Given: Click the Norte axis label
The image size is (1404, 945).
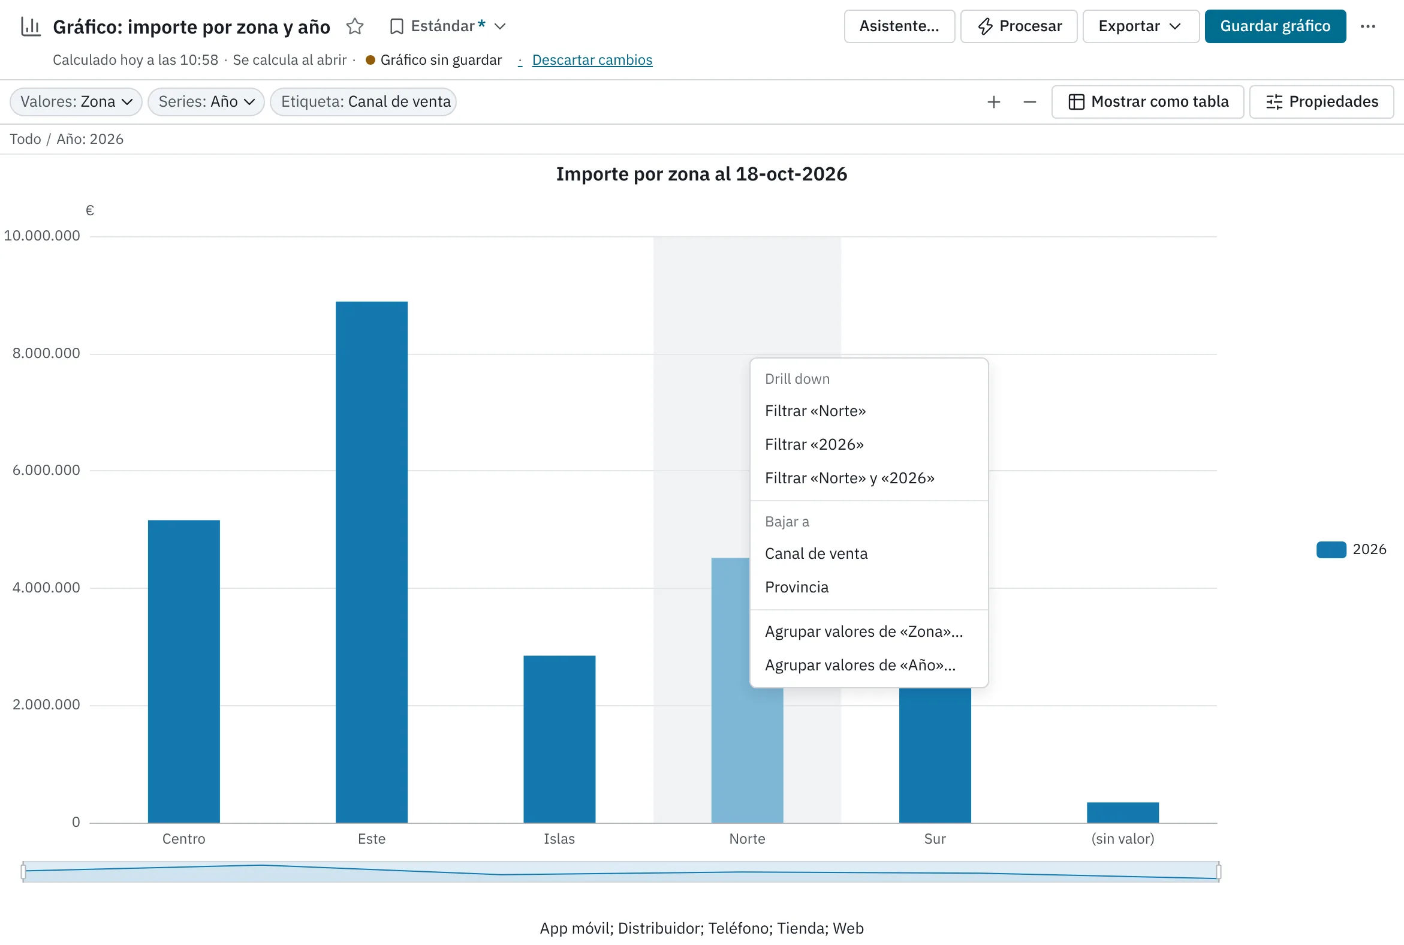Looking at the screenshot, I should pos(747,839).
